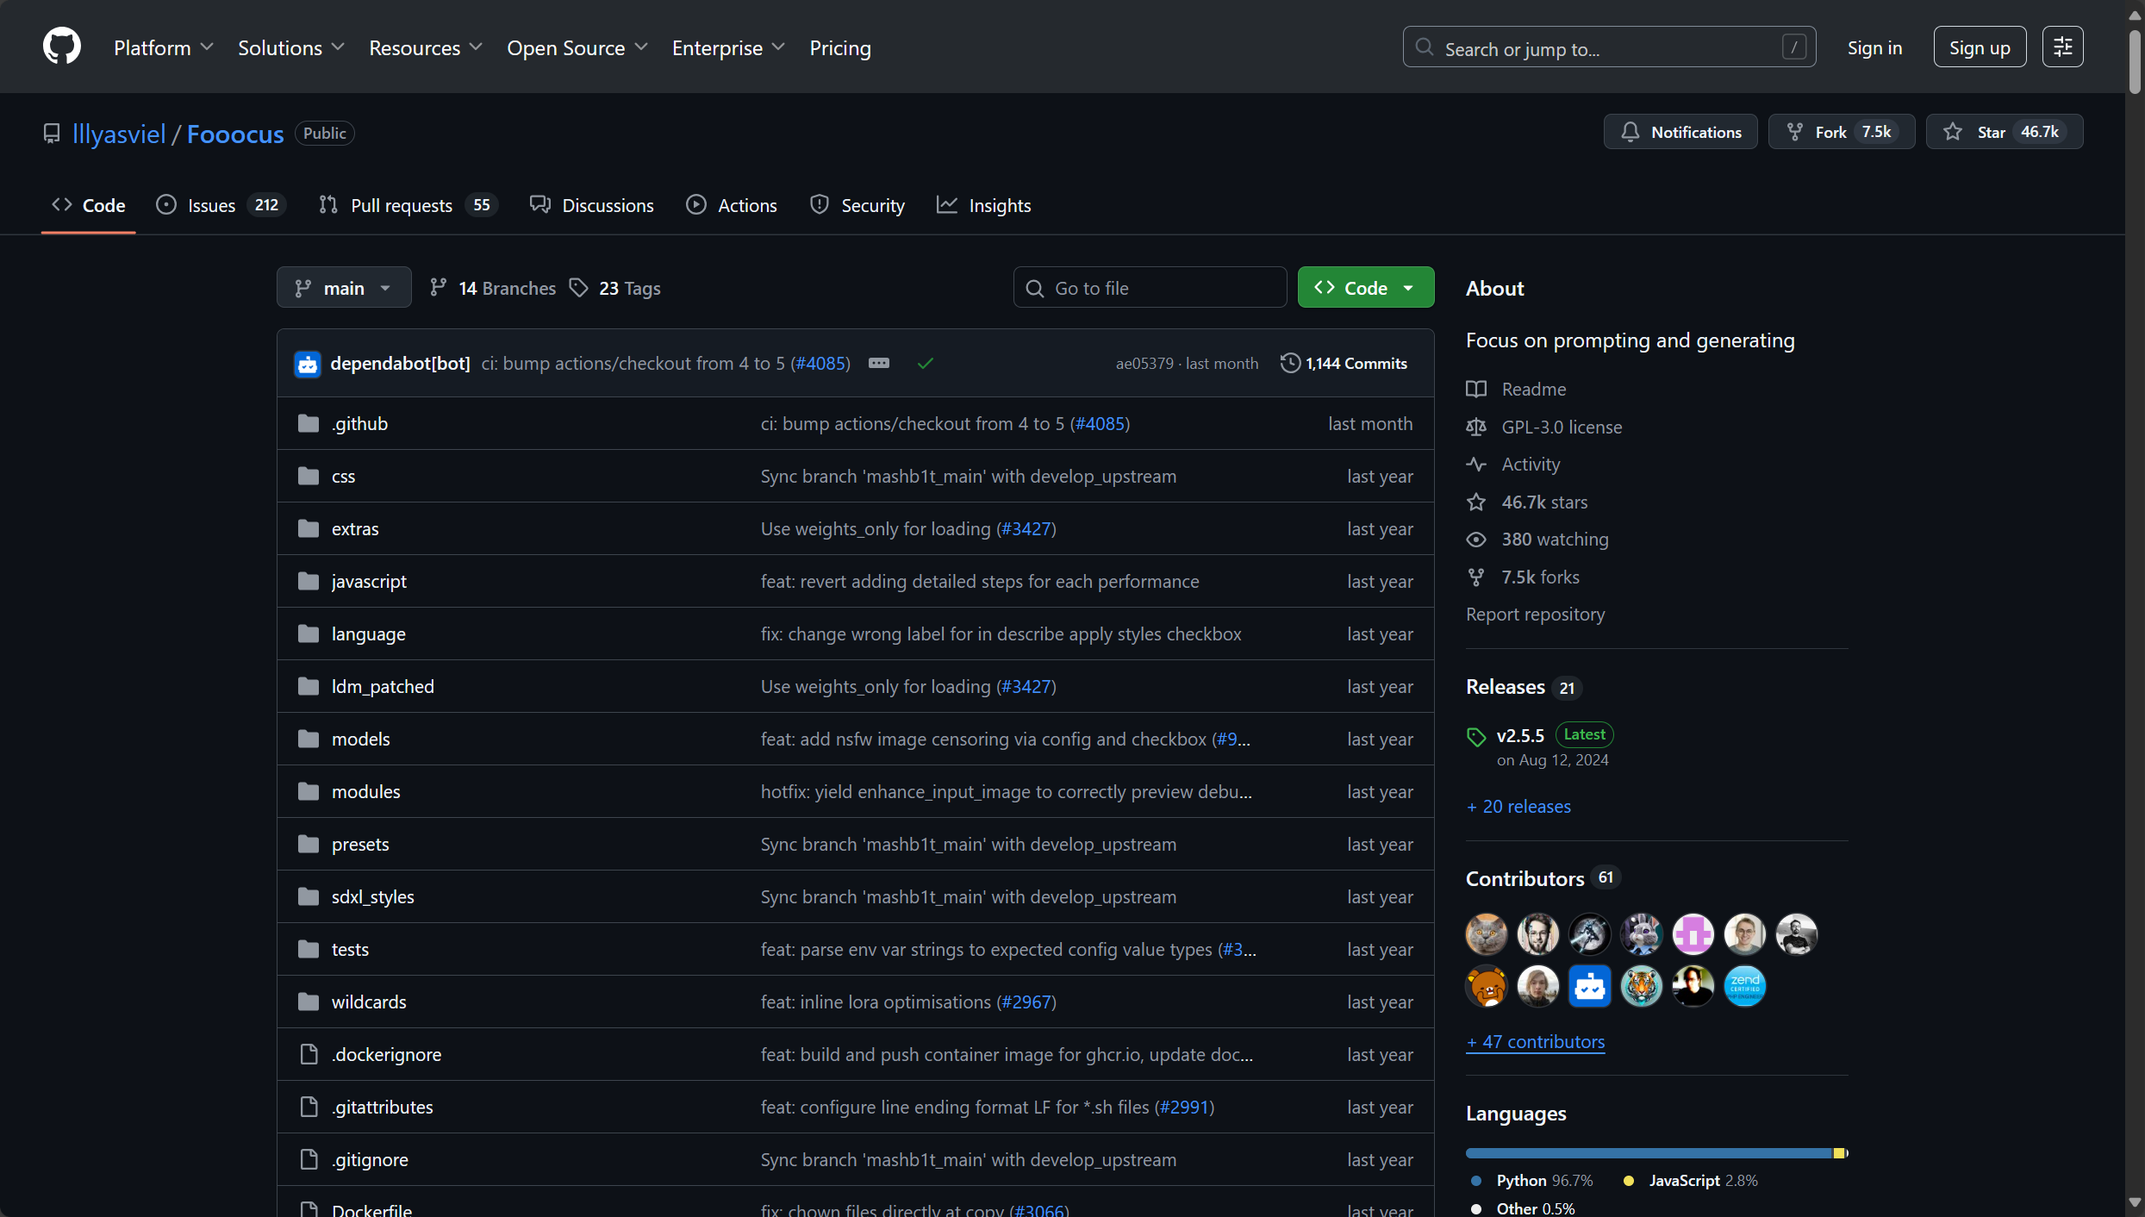Open the ldm_patched folder
Viewport: 2145px width, 1217px height.
tap(383, 686)
